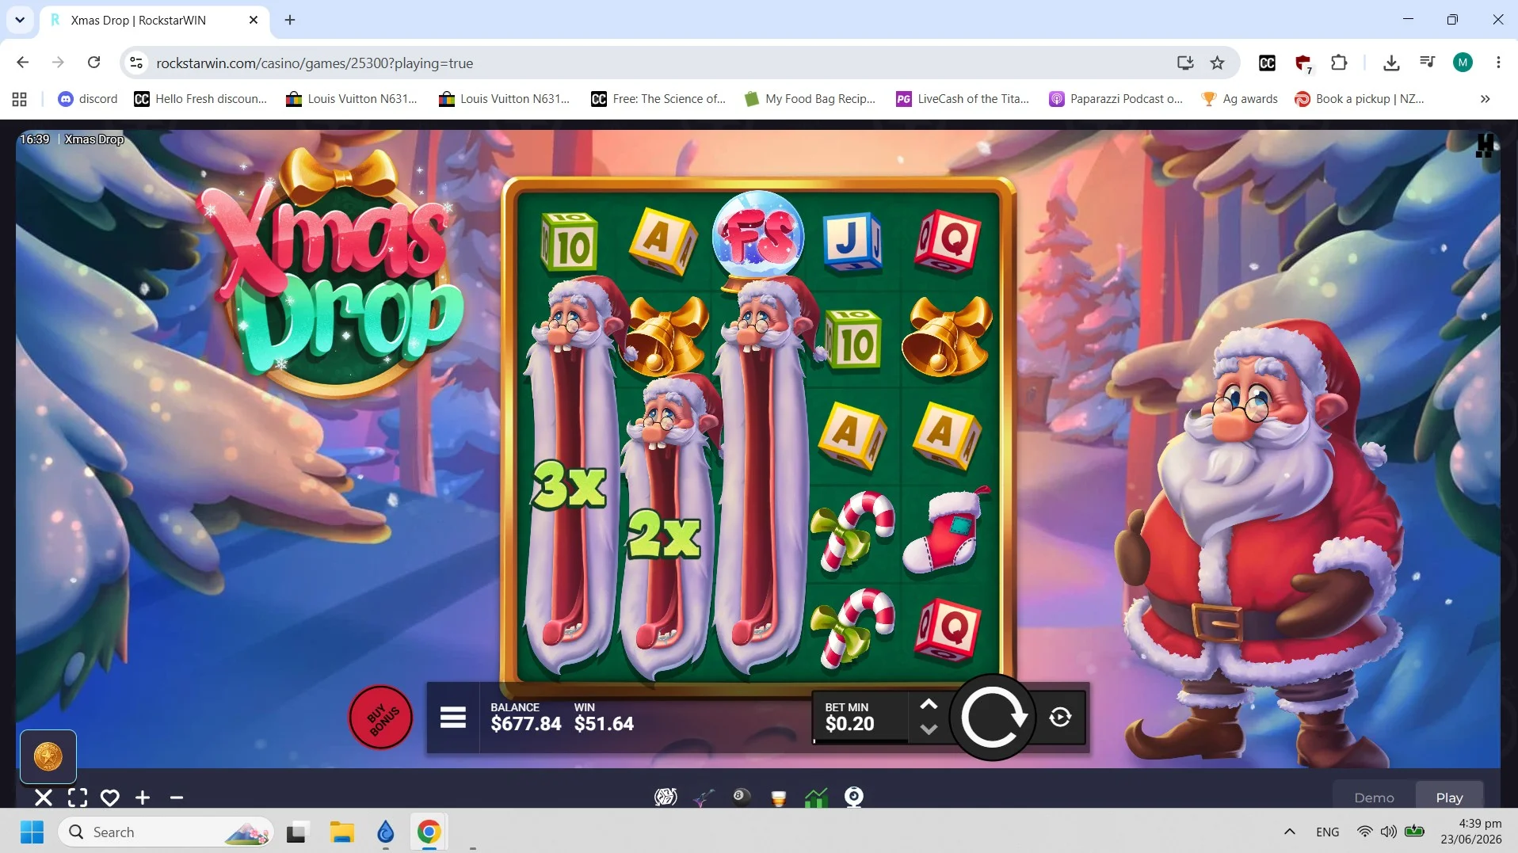Click the brain-shaped icon in bottom strip

666,797
